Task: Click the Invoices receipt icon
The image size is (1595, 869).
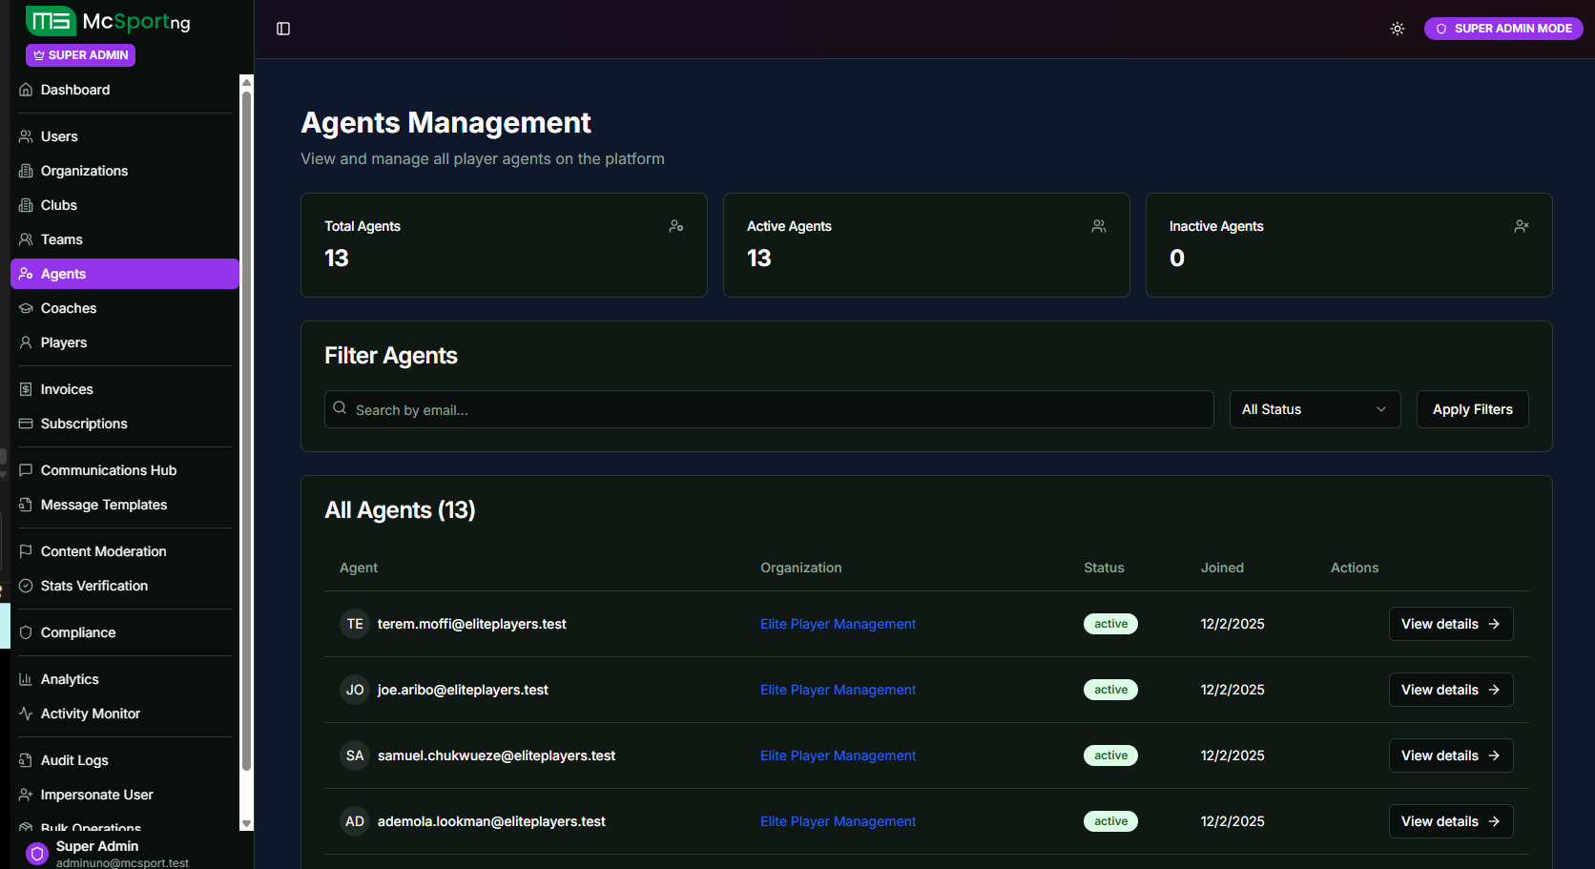Action: tap(26, 389)
